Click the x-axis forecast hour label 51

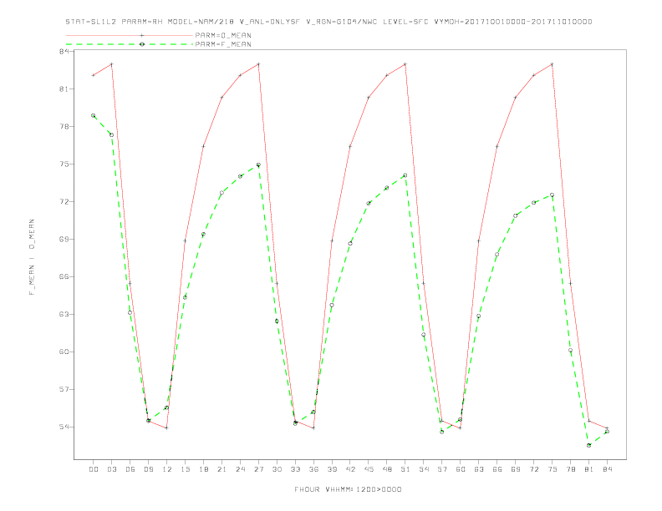click(x=405, y=469)
